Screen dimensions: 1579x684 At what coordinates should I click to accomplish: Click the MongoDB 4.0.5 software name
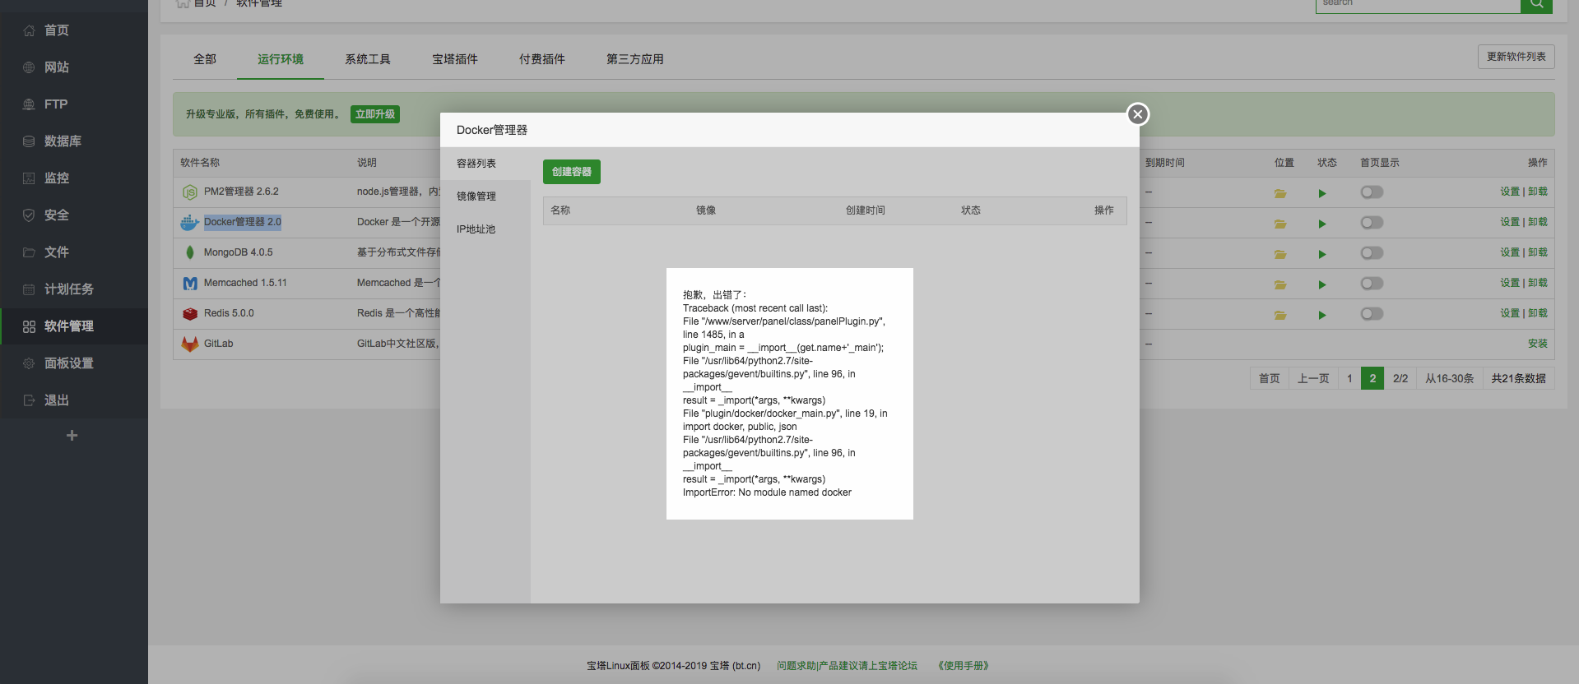(x=239, y=252)
